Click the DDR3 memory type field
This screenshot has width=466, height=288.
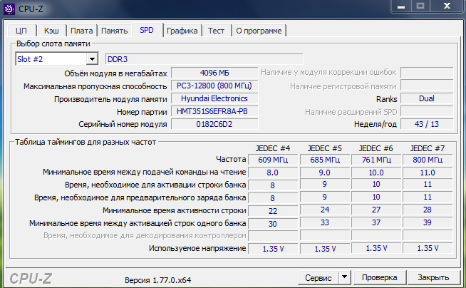click(204, 59)
